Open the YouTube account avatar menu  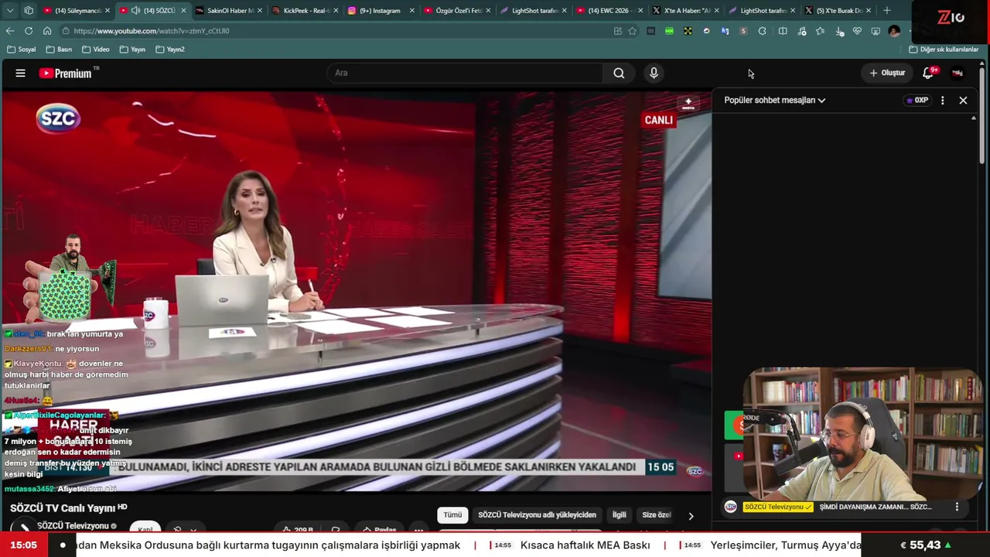[958, 73]
